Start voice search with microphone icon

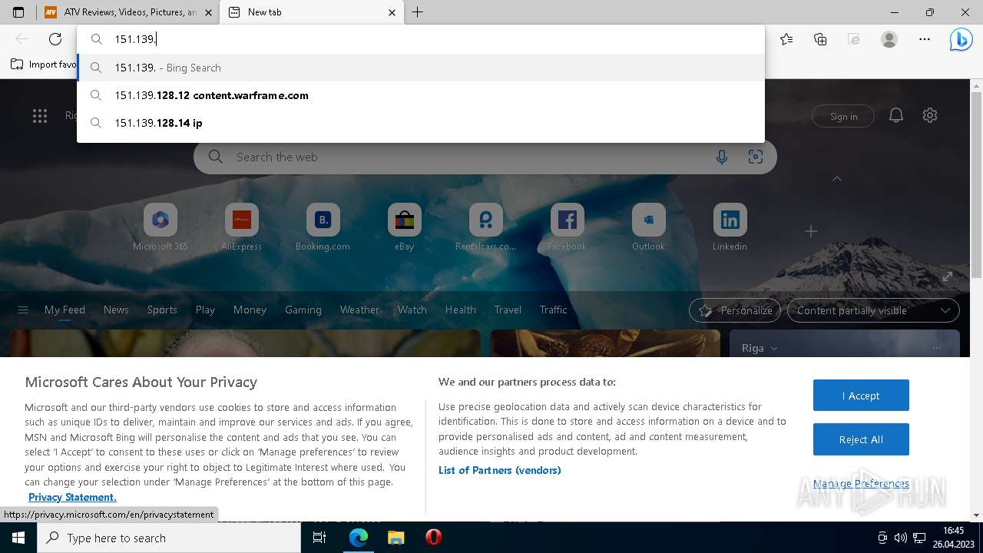click(x=722, y=157)
